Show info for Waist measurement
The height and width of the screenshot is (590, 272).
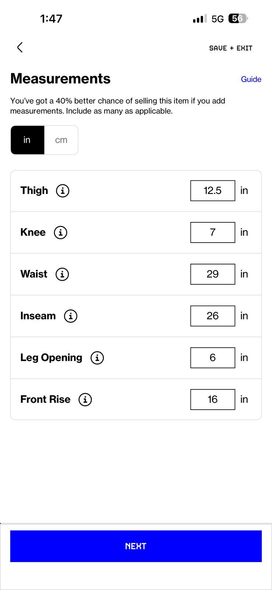tap(62, 274)
